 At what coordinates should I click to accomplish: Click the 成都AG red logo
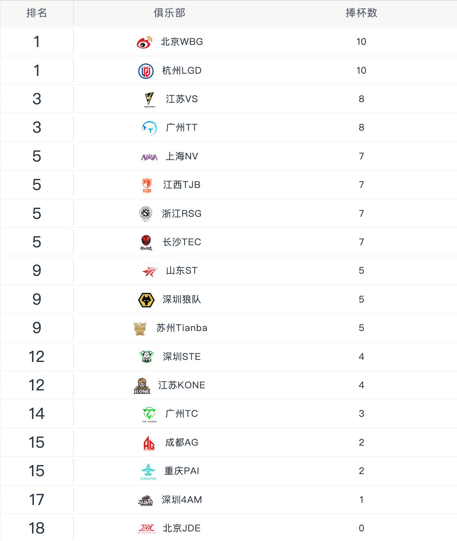coord(149,443)
